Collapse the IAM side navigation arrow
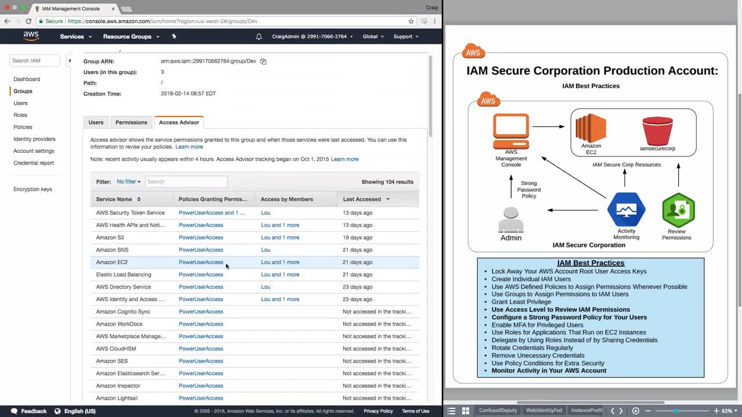The image size is (742, 417). (x=69, y=60)
